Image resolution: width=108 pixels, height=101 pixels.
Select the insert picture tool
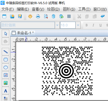tap(6, 75)
